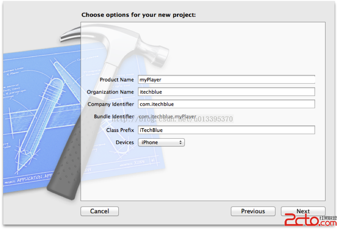Click the Choose options for your new project heading
338x230 pixels.
138,15
